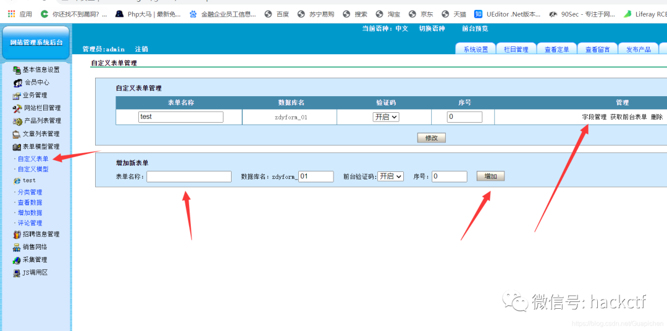The height and width of the screenshot is (331, 667).
Task: Click the 网站栏目管理 tools icon
Action: pos(17,108)
